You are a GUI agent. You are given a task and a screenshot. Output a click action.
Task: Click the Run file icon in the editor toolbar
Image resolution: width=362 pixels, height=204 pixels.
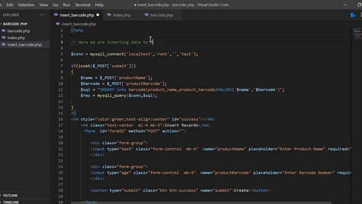(x=352, y=15)
